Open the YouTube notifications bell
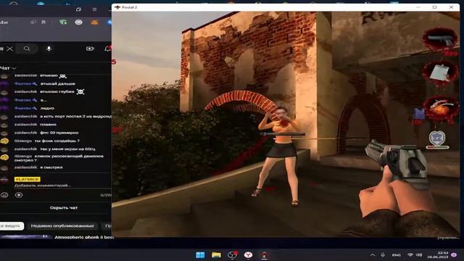464x261 pixels. point(108,49)
